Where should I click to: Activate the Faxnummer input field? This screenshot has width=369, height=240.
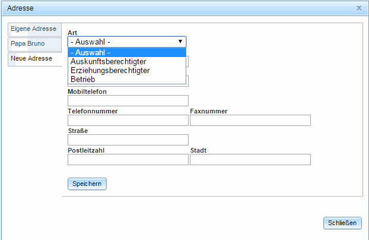250,121
